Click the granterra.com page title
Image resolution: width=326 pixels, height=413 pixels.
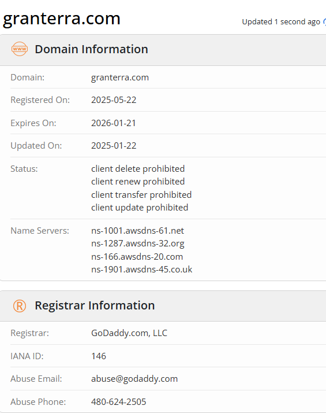tap(62, 19)
